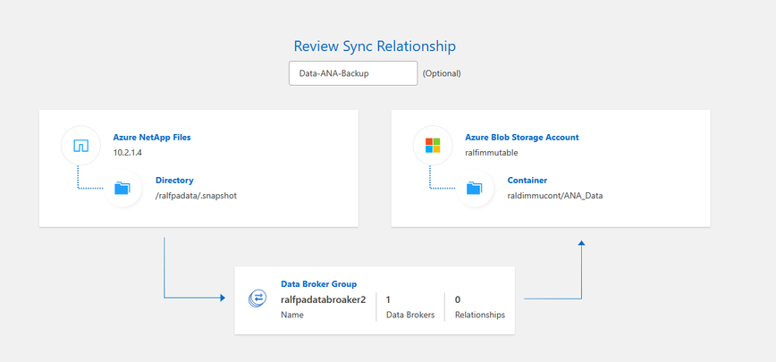Click the Directory label in source card
The image size is (776, 362).
tap(174, 180)
